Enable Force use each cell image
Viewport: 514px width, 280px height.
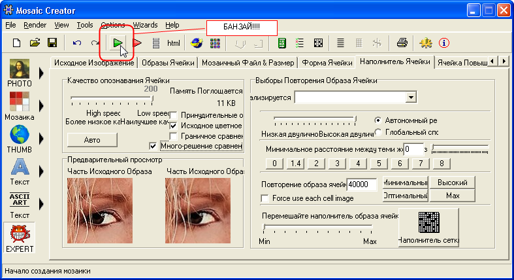click(265, 199)
